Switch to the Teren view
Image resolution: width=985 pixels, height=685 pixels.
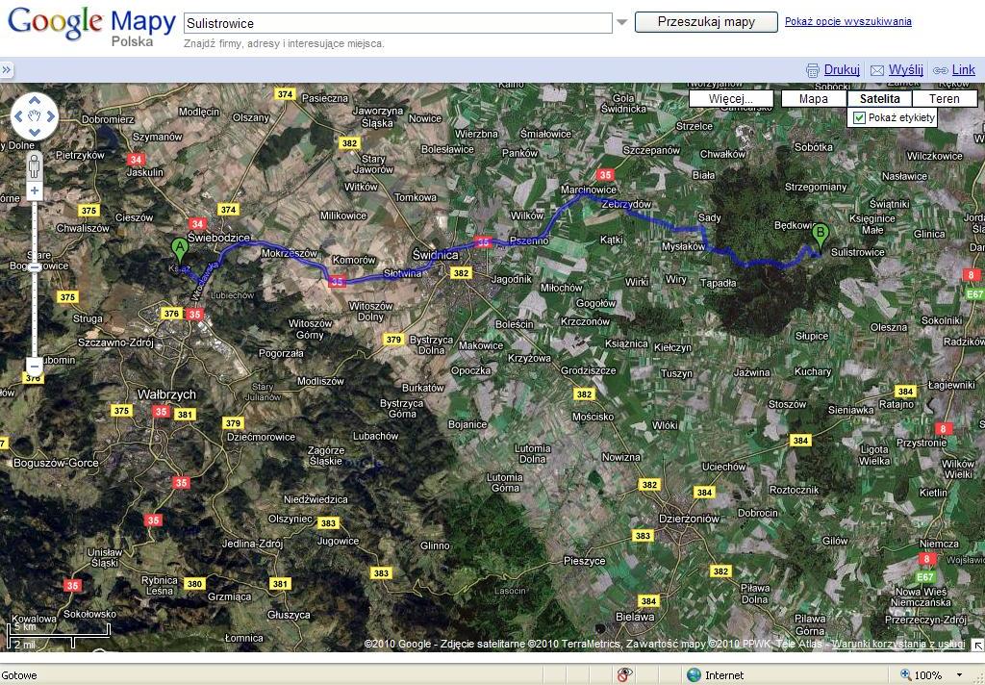pos(944,98)
